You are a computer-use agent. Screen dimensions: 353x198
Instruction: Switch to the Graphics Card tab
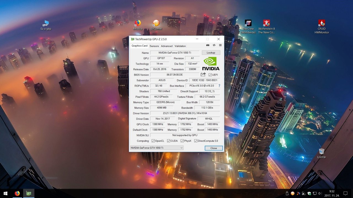(x=139, y=46)
